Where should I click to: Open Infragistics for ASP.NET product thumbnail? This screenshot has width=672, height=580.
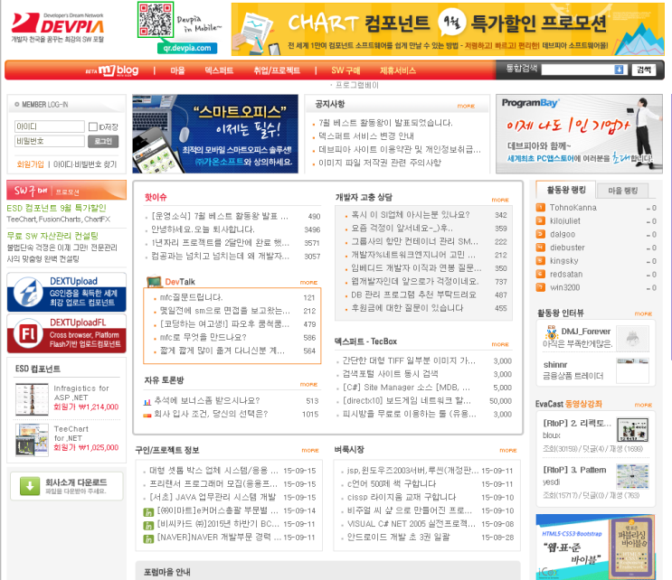32,399
